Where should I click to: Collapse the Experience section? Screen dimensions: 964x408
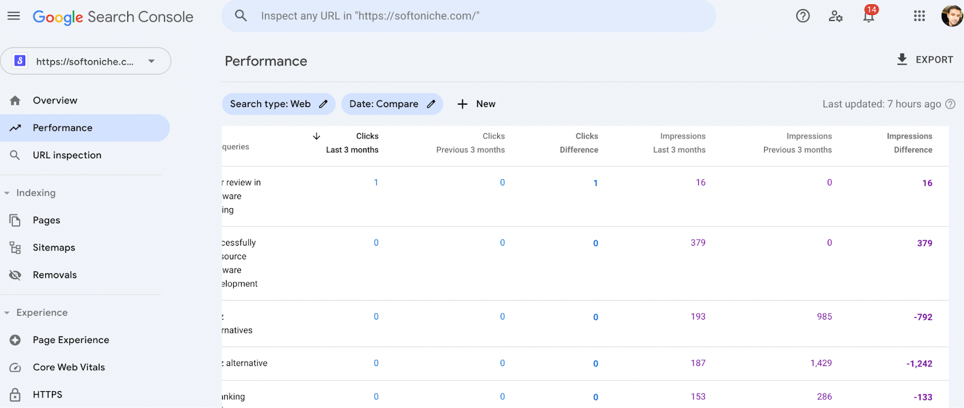pos(7,313)
